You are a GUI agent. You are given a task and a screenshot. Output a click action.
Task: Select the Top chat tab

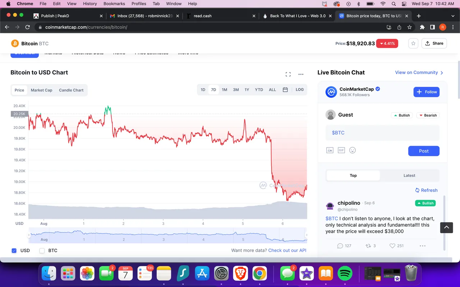[x=353, y=175]
